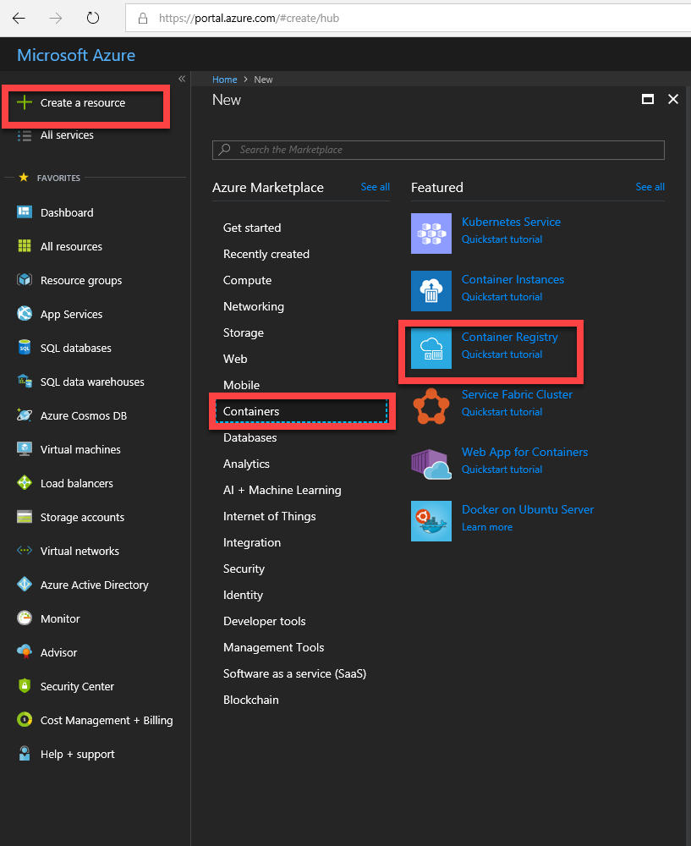Image resolution: width=691 pixels, height=846 pixels.
Task: Click the Azure Cosmos DB planet icon
Action: tap(25, 415)
